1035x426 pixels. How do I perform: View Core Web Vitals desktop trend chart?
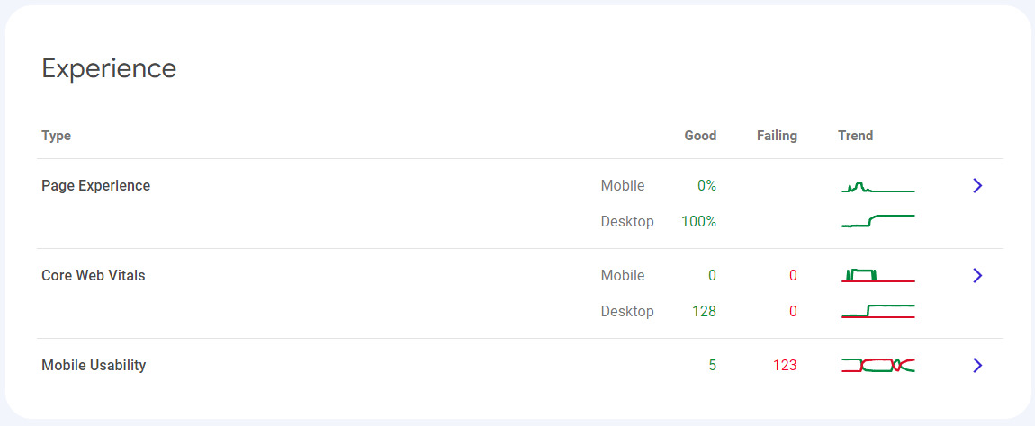[x=877, y=311]
